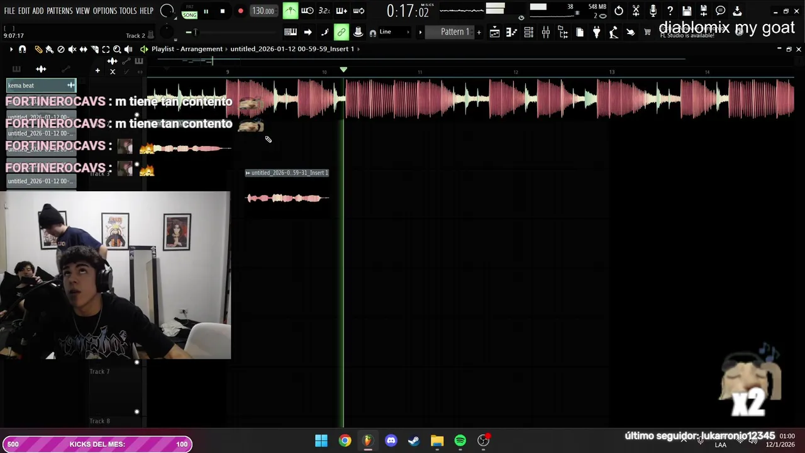Click the save new version icon
This screenshot has width=805, height=453.
[704, 11]
